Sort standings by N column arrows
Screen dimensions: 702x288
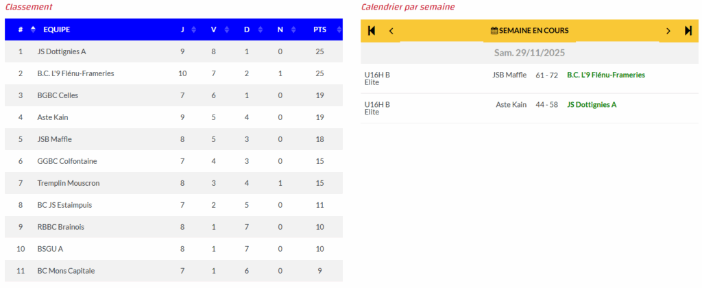click(292, 29)
